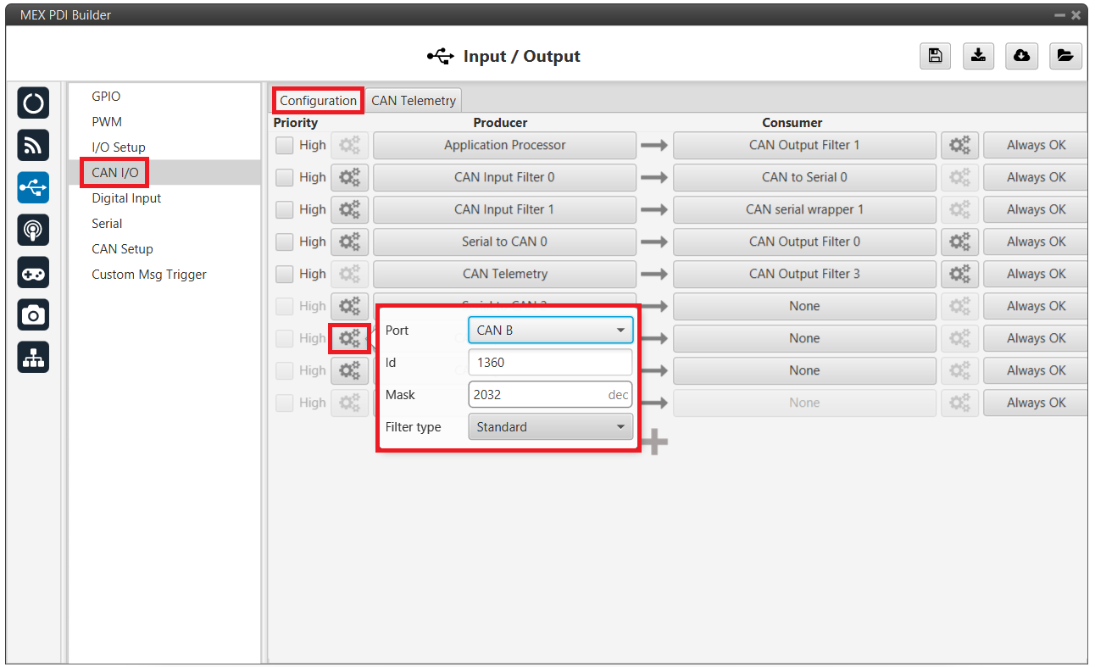Viewport: 1095px width, 667px height.
Task: Click the cloud download icon
Action: point(1022,56)
